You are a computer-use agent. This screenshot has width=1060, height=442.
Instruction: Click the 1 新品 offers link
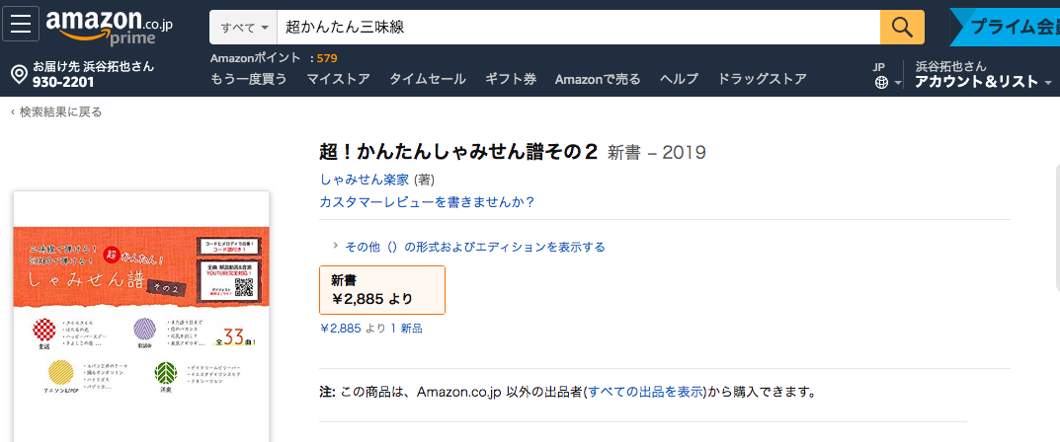pos(406,329)
